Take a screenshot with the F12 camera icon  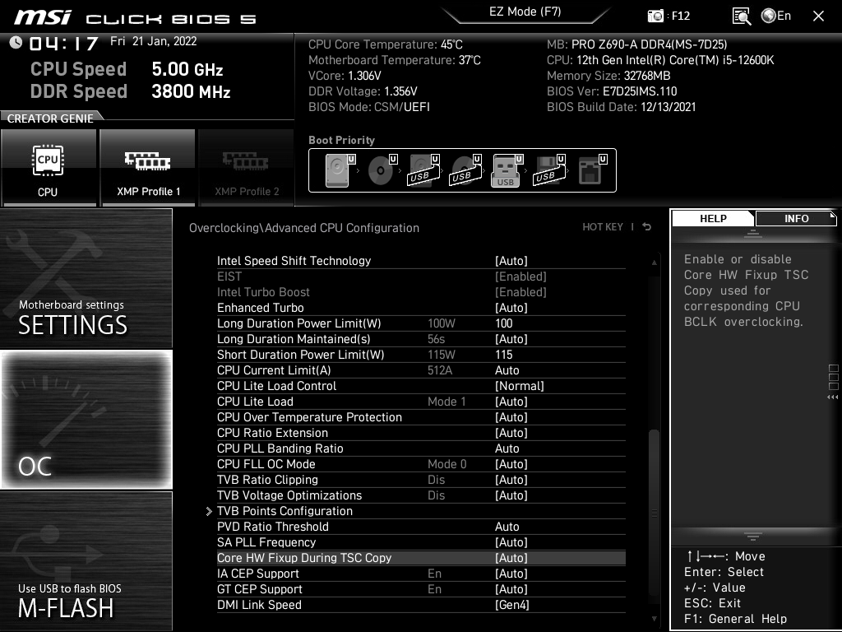tap(655, 16)
